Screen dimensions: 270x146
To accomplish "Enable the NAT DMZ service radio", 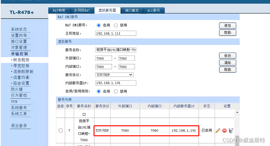I will click(x=99, y=26).
